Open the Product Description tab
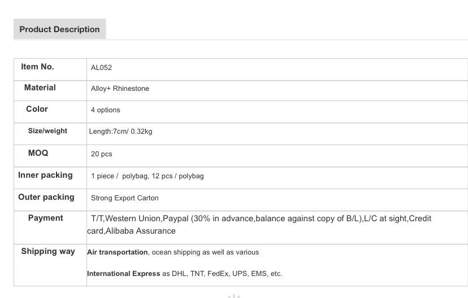 (59, 29)
